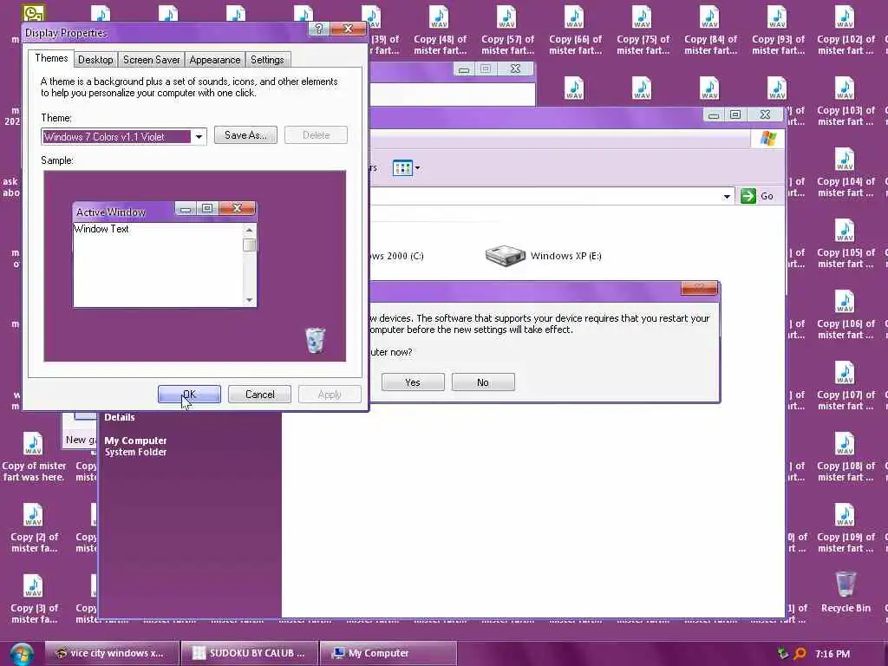The image size is (888, 666).
Task: Select the Copy (107) of mister fart file
Action: [x=846, y=386]
